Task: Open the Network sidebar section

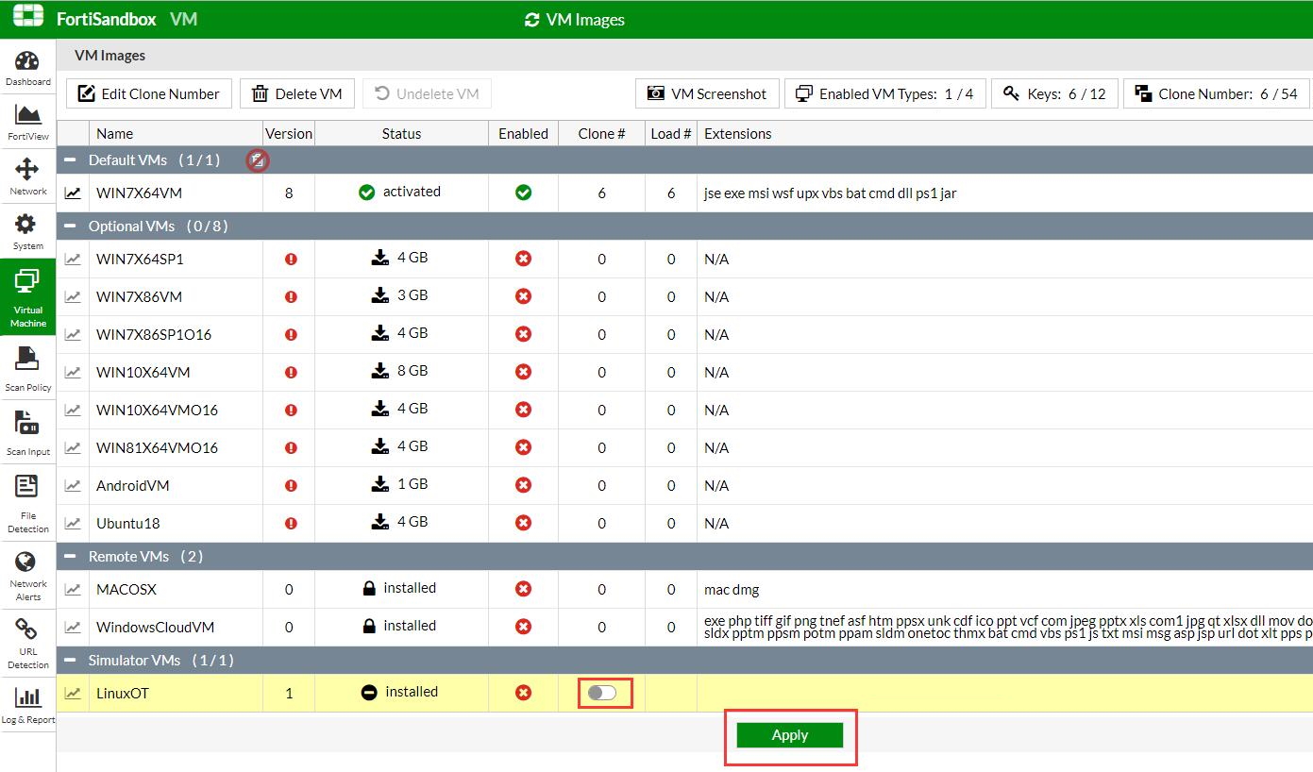Action: [x=27, y=176]
